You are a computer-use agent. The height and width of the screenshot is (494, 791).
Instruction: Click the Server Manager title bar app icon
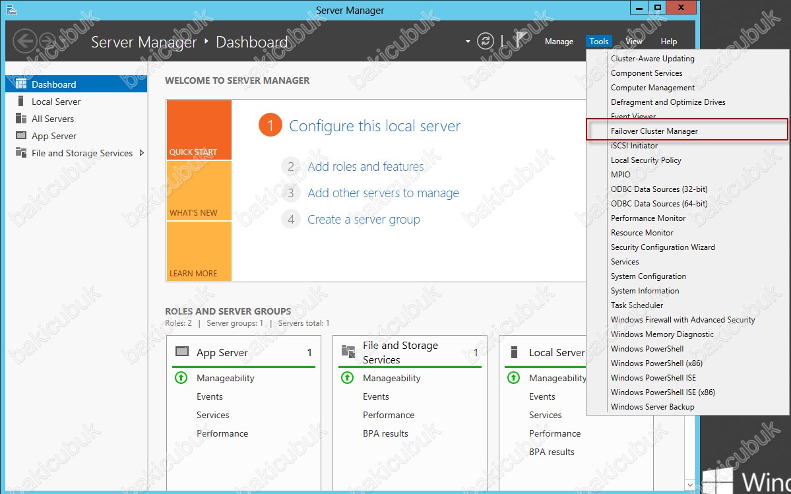[12, 10]
